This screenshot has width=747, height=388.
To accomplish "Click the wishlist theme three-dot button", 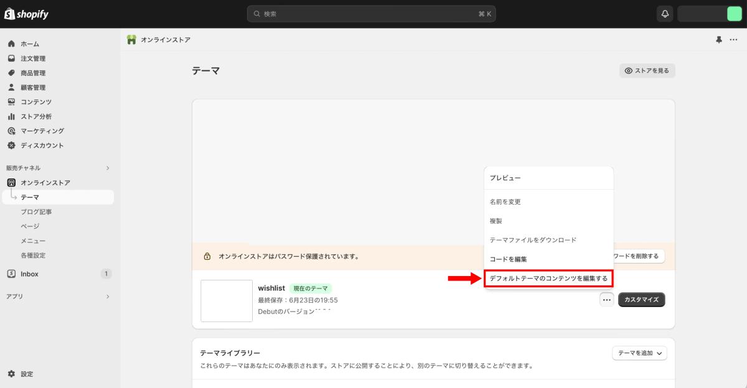I will coord(607,300).
